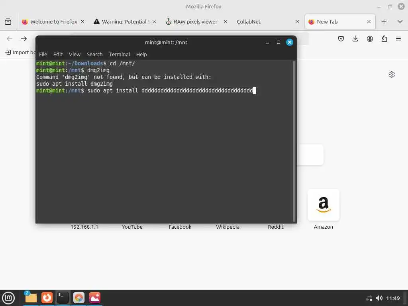
Task: Open image viewer taskbar icon
Action: (95, 298)
